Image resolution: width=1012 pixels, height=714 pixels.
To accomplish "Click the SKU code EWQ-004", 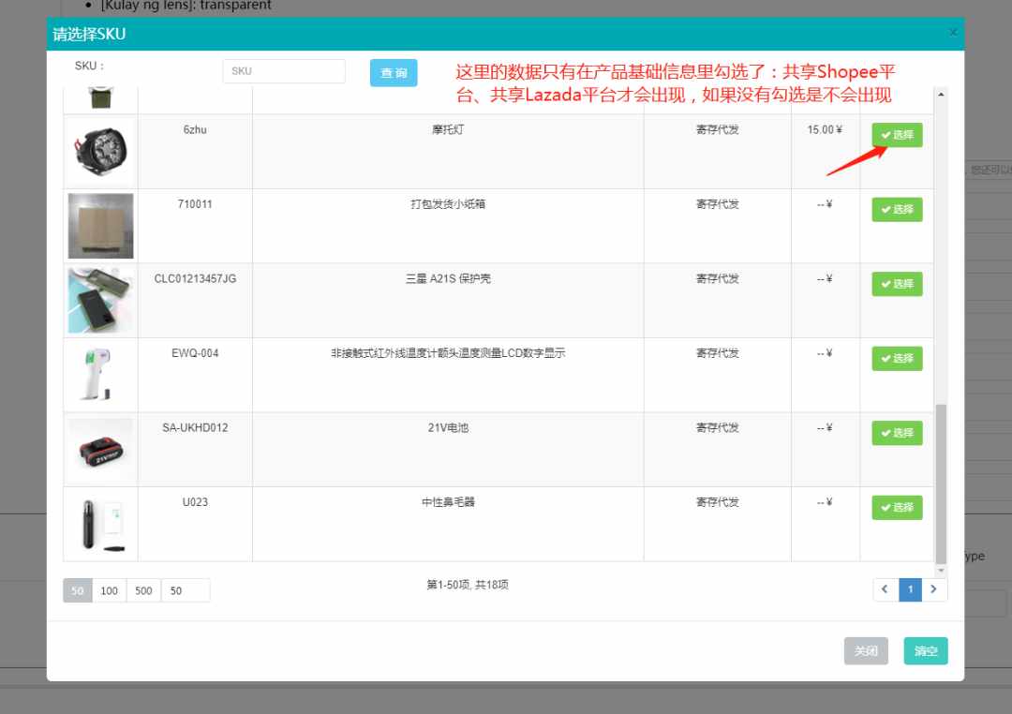I will pos(195,353).
